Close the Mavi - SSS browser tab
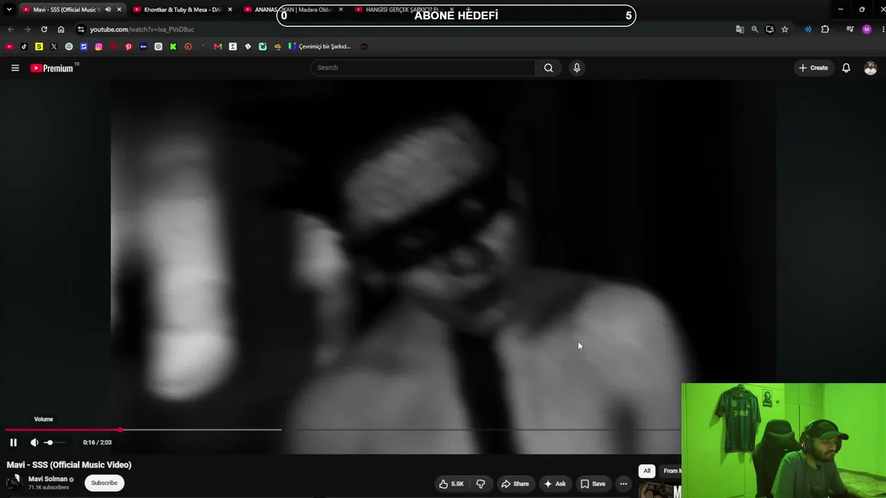886x498 pixels. point(119,10)
